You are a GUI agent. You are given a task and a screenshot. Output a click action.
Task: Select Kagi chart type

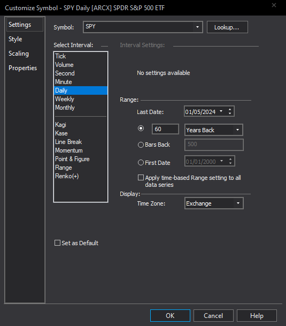[x=81, y=125]
